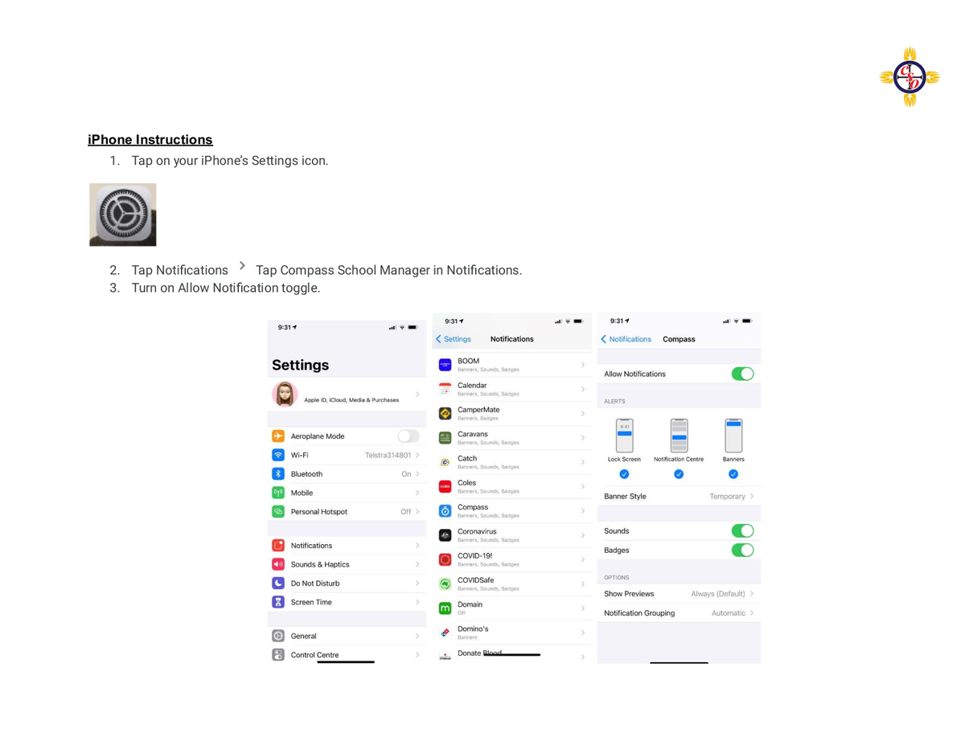Open the Calendar entry in Notifications list
965x745 pixels.
(x=512, y=389)
